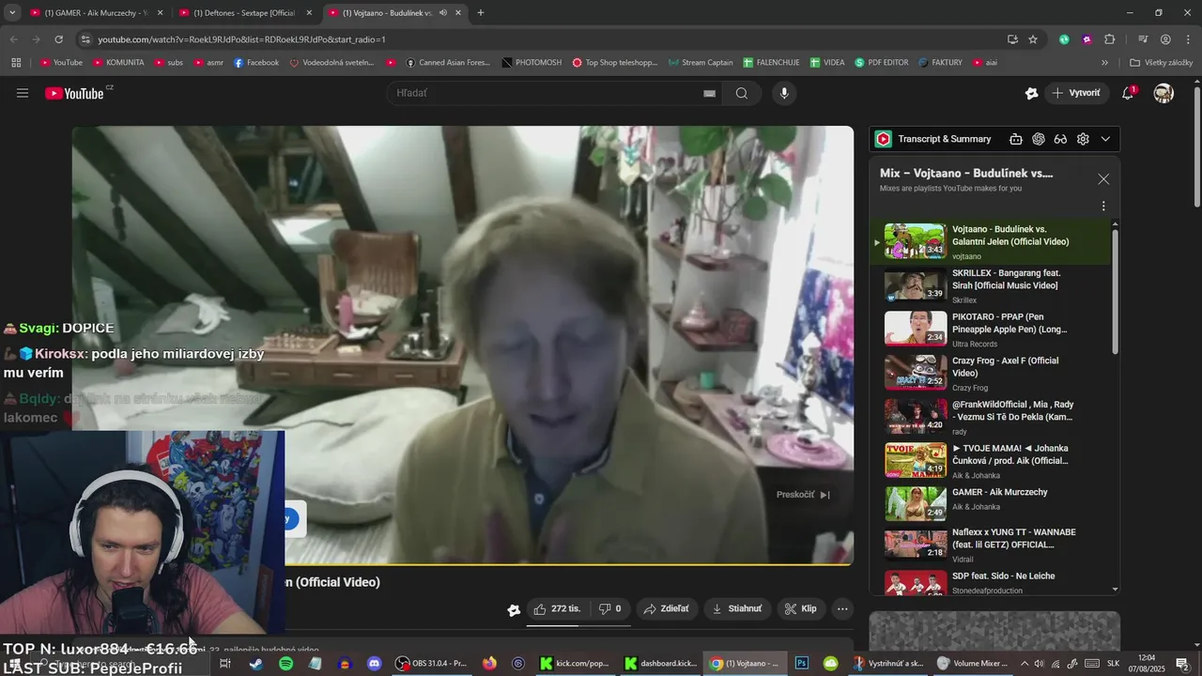Open the YouTube hamburger guide menu
Screen dimensions: 1202x676
(23, 93)
